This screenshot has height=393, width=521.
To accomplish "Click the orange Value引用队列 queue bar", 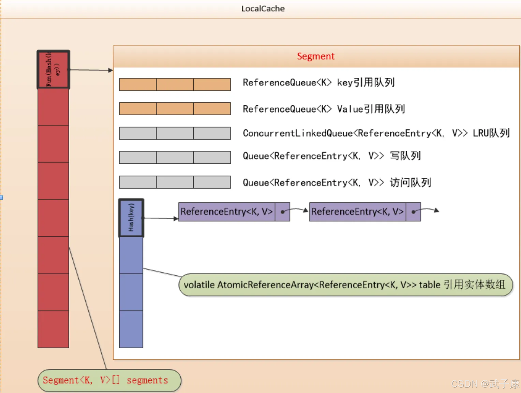I will click(x=175, y=108).
